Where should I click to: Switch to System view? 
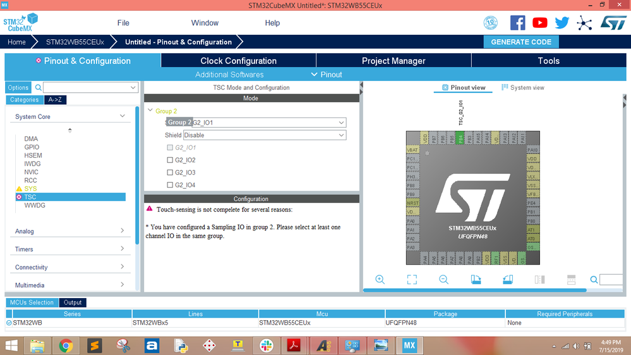[523, 87]
